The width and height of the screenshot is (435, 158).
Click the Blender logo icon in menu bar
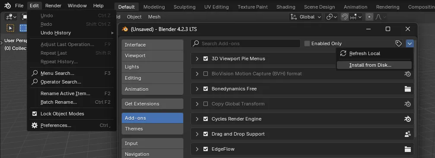(x=7, y=6)
